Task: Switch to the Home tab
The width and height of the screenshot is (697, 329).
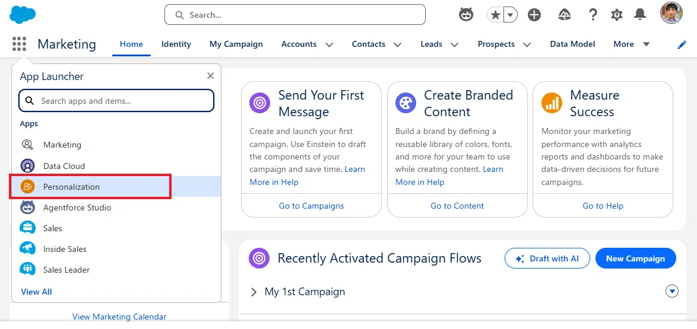Action: (x=132, y=44)
